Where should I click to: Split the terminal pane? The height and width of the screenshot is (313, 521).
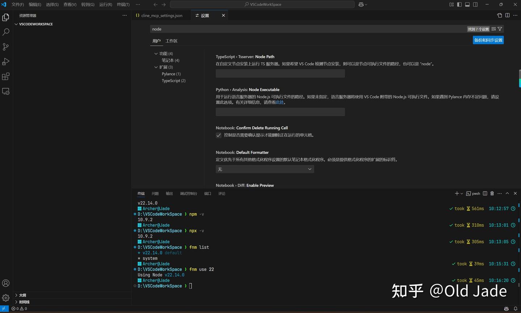coord(485,193)
